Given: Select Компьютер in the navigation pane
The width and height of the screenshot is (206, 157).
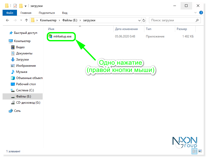Looking at the screenshot, I should [22, 41].
